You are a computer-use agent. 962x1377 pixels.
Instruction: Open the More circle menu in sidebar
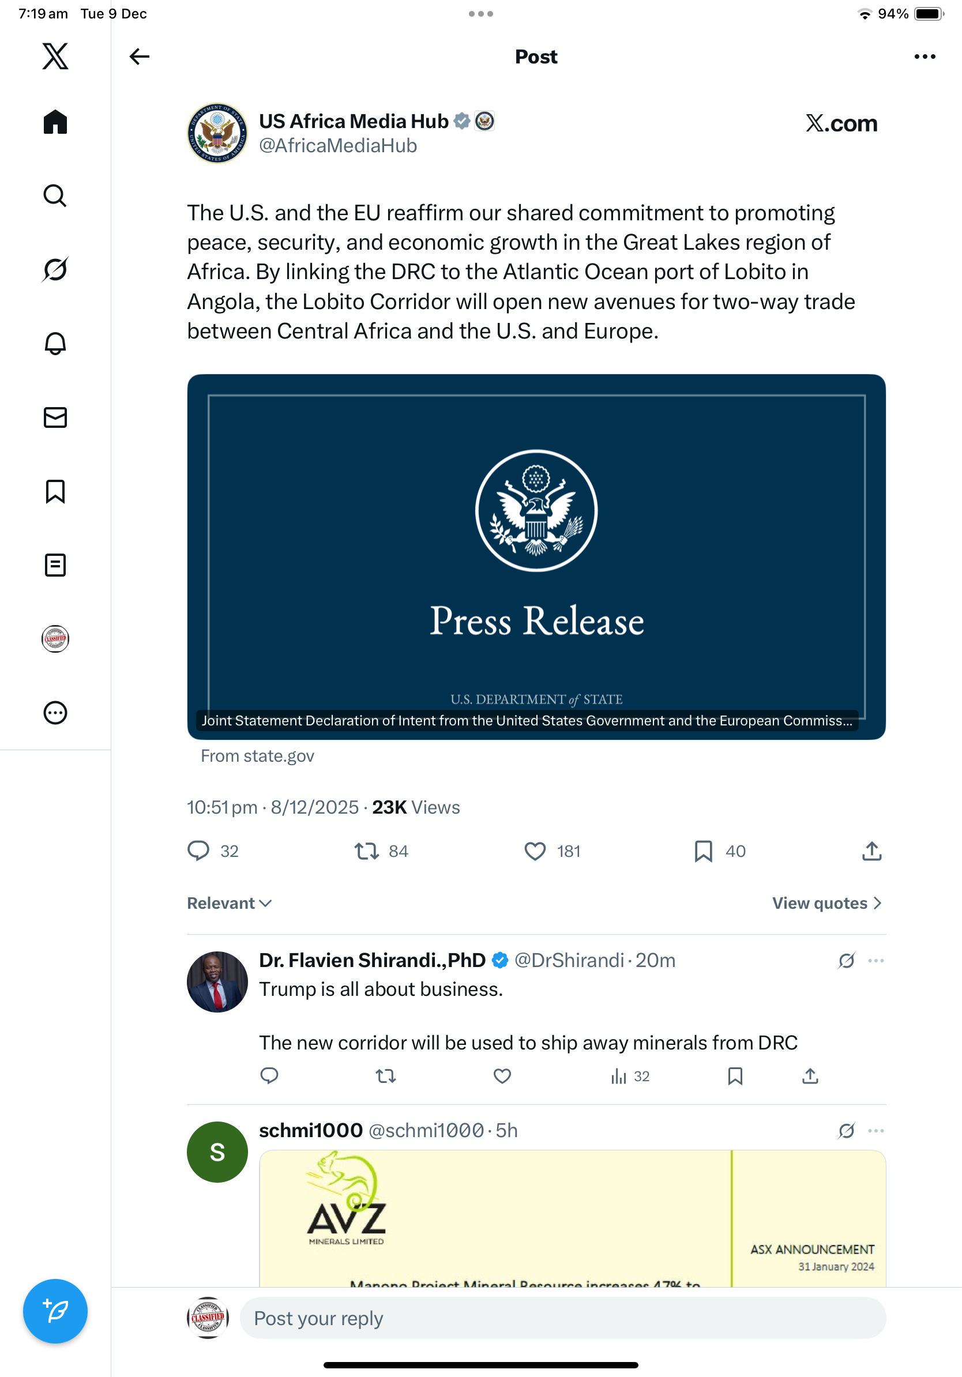[55, 713]
